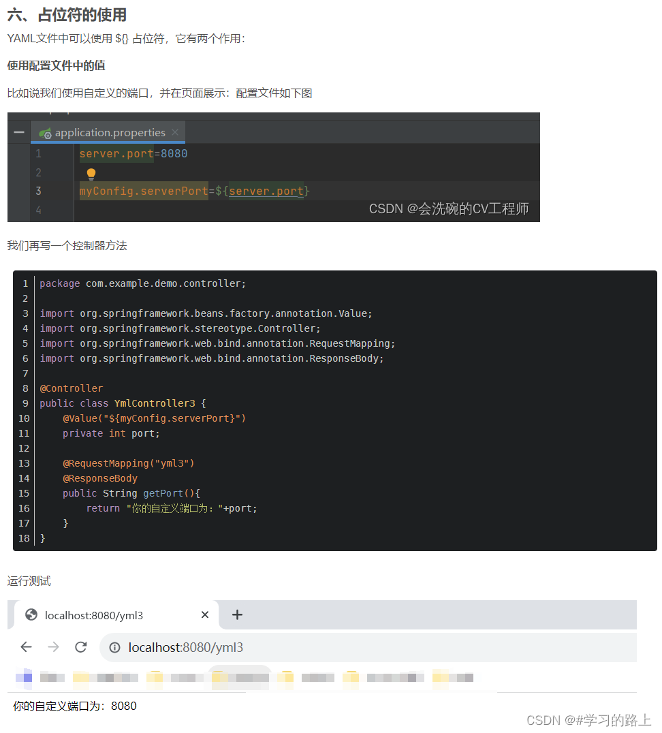Close the application.properties editor tab

pyautogui.click(x=176, y=132)
